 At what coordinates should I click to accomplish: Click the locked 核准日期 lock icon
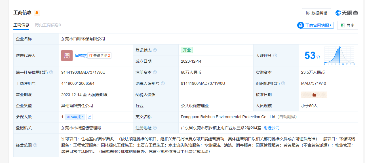314,95
